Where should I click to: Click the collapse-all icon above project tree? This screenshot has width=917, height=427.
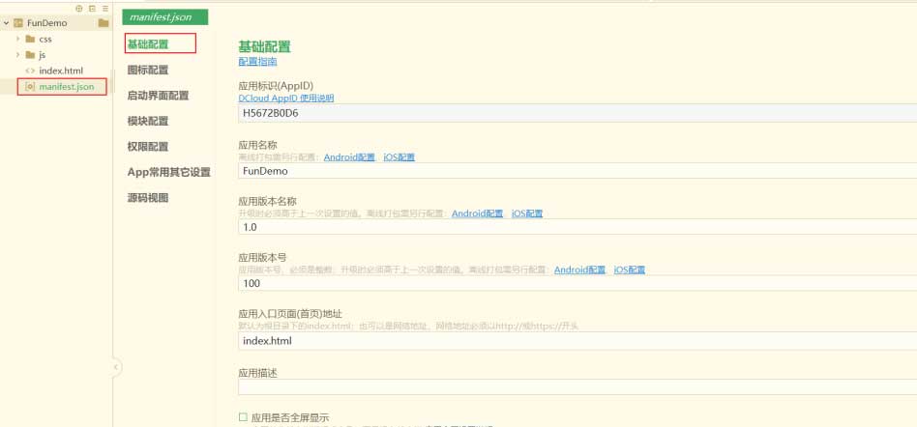click(x=92, y=9)
